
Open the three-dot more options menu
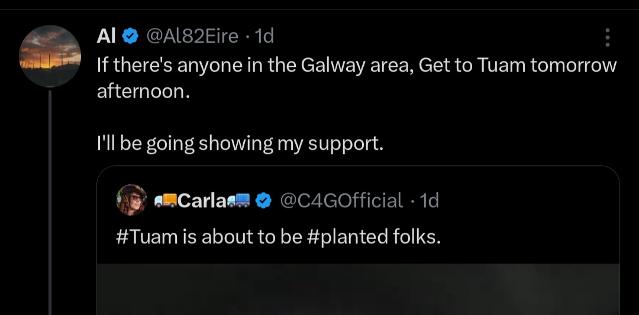[607, 37]
